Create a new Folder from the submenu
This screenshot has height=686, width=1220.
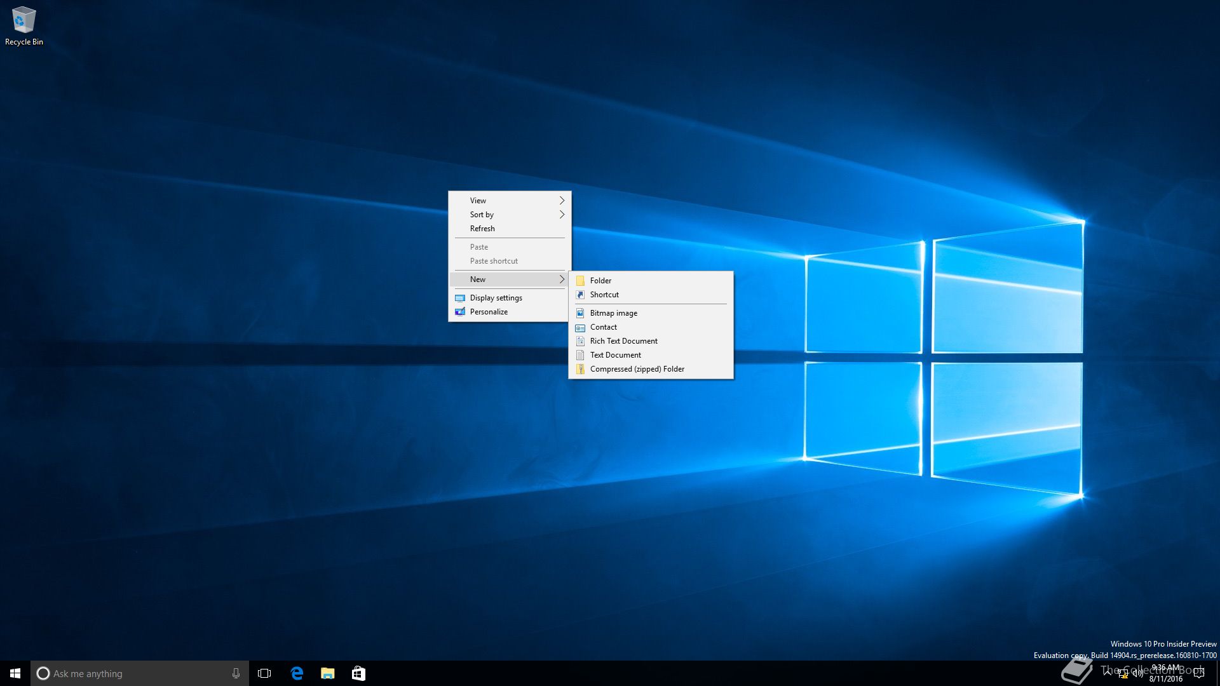[x=651, y=281]
